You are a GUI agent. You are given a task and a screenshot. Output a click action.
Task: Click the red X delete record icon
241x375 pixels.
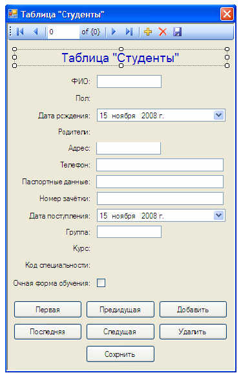click(x=163, y=32)
